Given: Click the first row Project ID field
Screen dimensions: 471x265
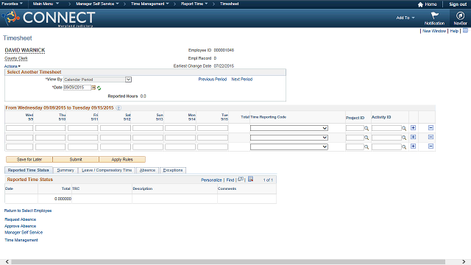Looking at the screenshot, I should [355, 128].
